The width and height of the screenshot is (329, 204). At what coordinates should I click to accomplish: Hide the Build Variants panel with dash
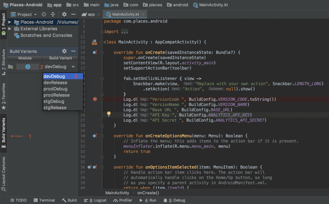point(73,51)
